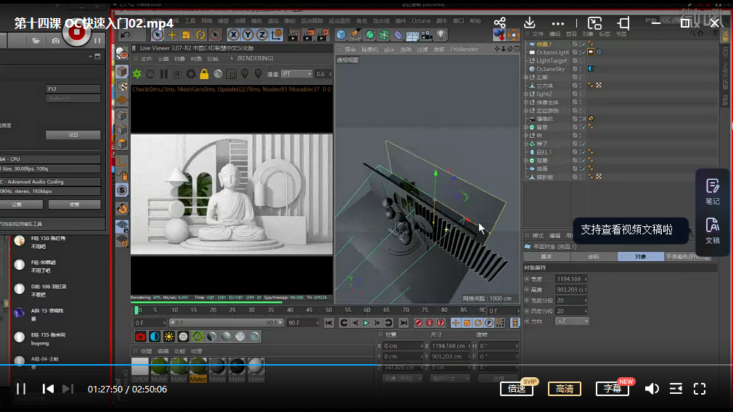Click the floor grid icon
Image resolution: width=733 pixels, height=412 pixels.
(x=412, y=36)
